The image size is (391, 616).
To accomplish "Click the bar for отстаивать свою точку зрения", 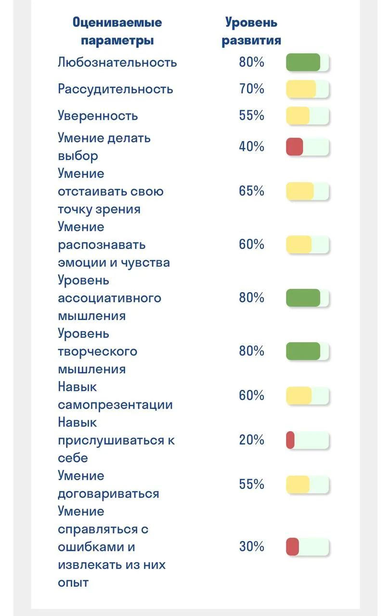I will point(307,191).
